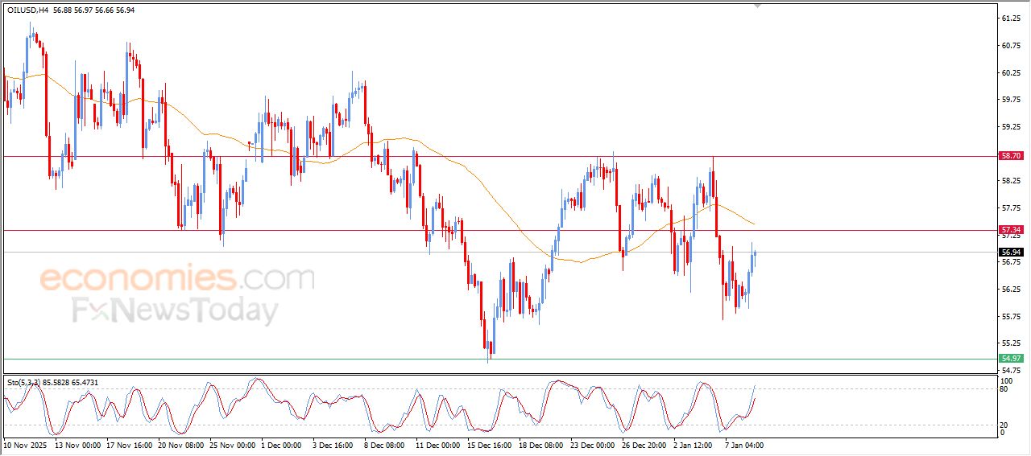Click the stochastic 20 level label

point(1004,425)
